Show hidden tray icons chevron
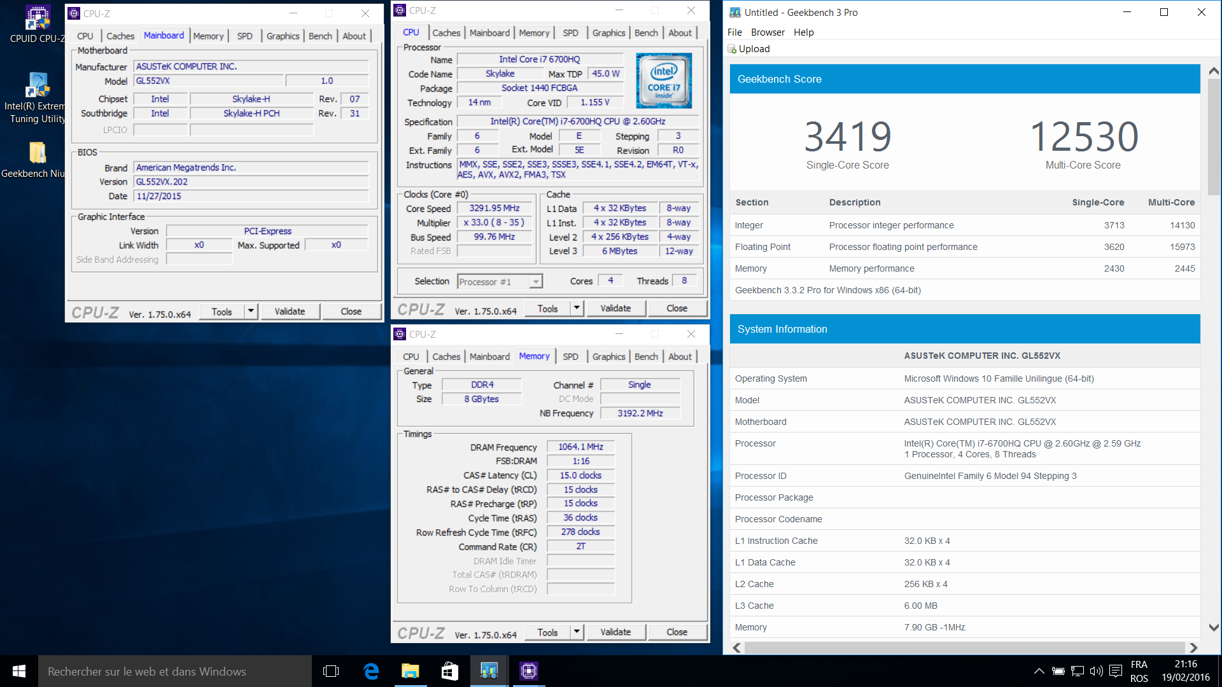This screenshot has height=687, width=1222. (x=1039, y=671)
